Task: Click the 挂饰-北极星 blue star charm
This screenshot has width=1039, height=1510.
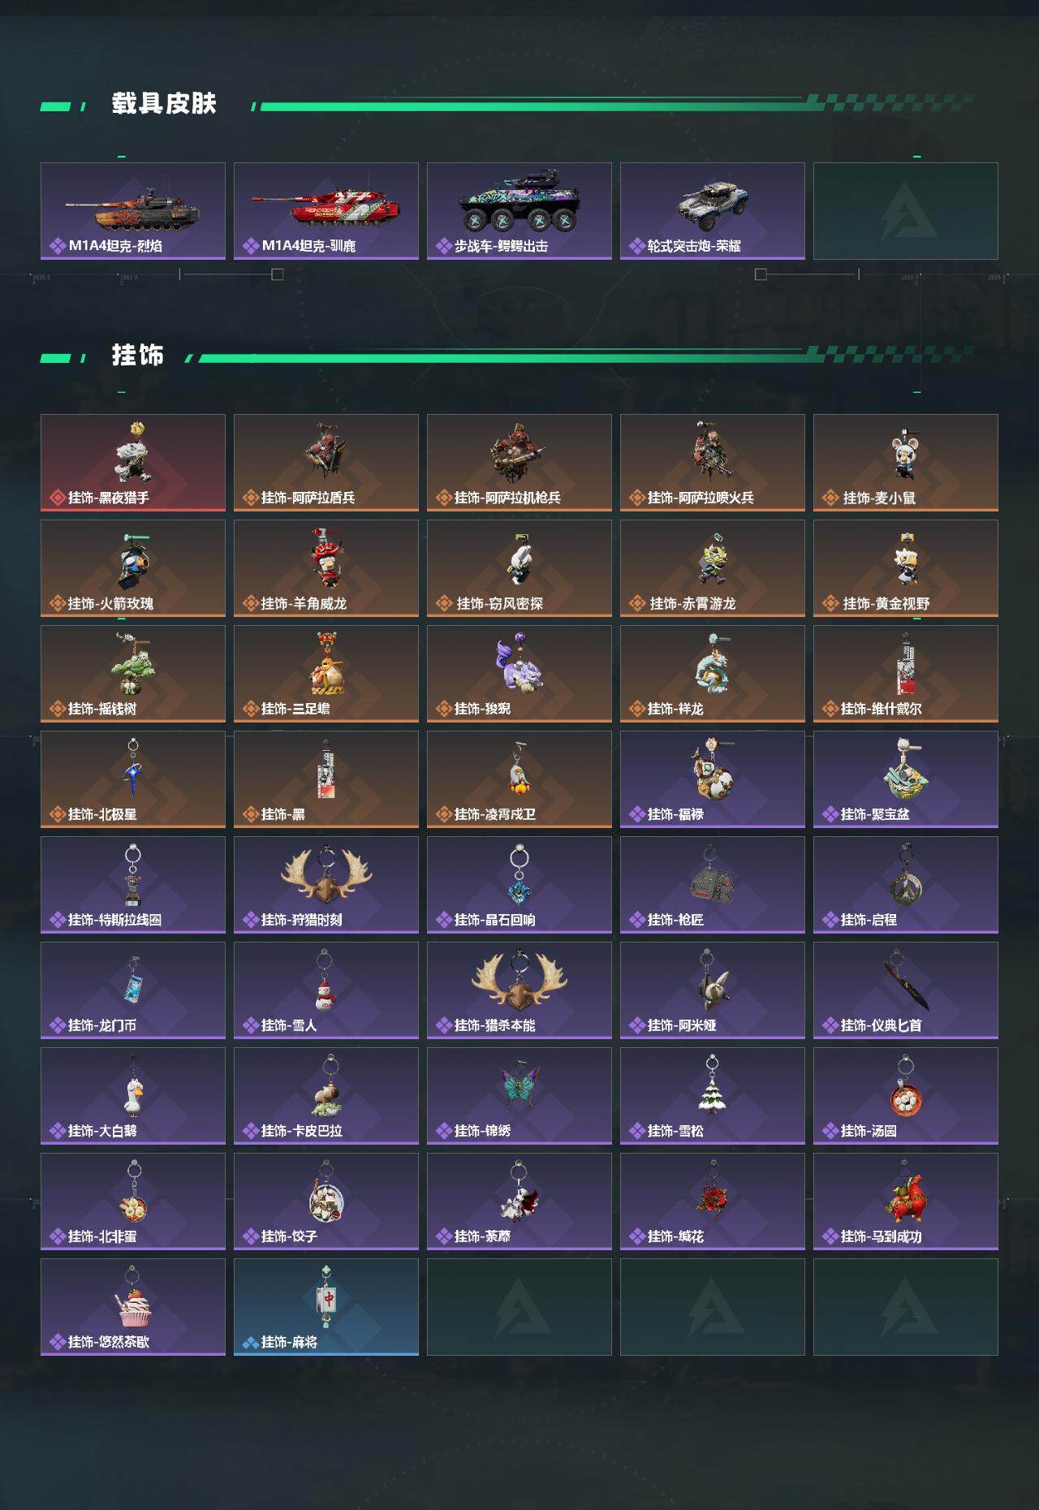Action: point(133,779)
